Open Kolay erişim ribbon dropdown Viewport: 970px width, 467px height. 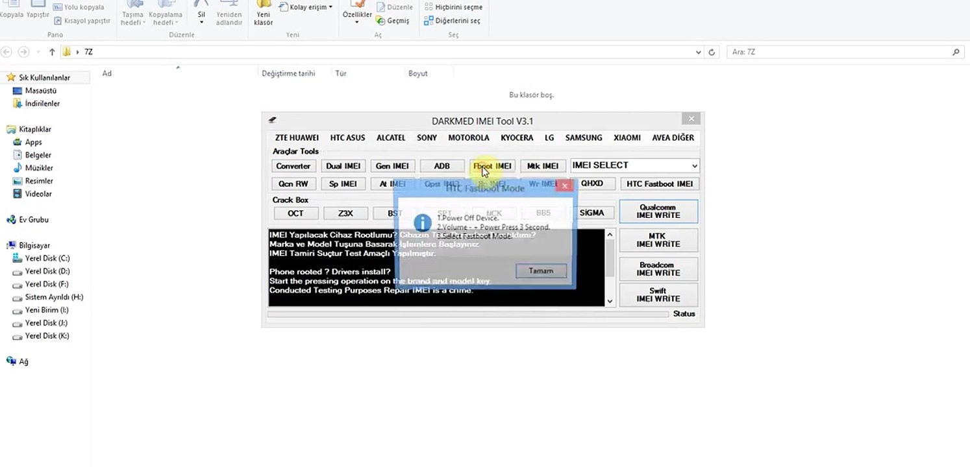point(306,7)
